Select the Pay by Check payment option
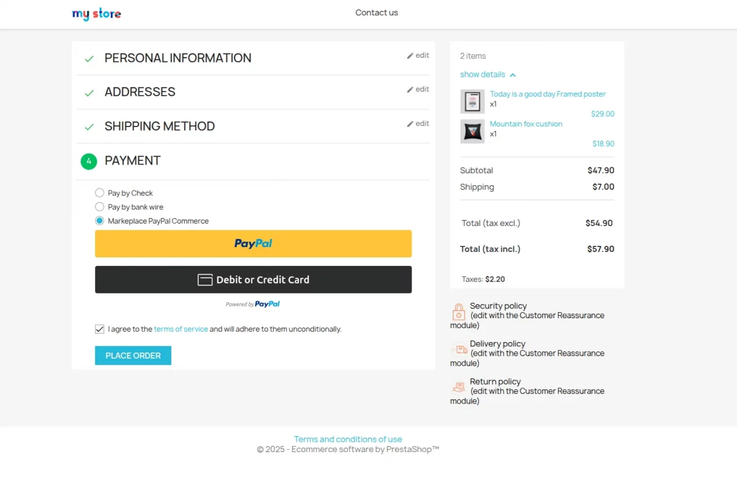The height and width of the screenshot is (481, 737). [99, 192]
